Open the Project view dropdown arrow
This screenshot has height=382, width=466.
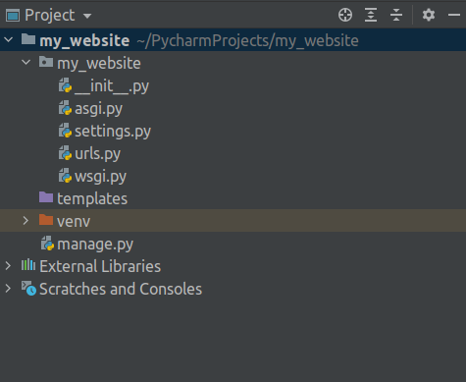click(x=87, y=16)
